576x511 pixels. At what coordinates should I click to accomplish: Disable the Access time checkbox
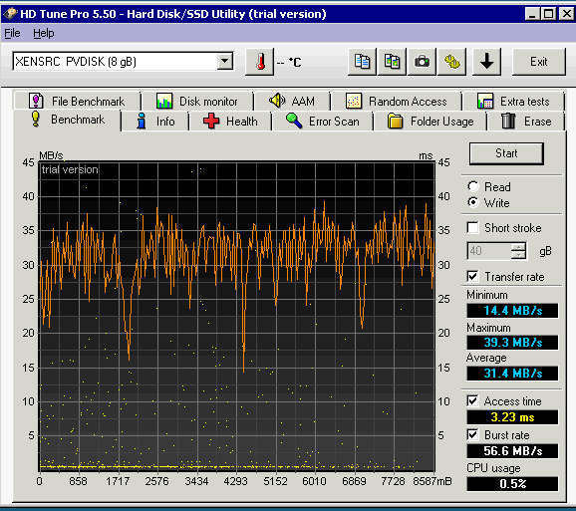point(472,400)
